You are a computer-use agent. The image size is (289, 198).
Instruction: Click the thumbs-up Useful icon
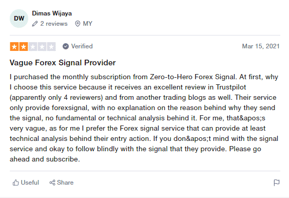[x=16, y=183]
